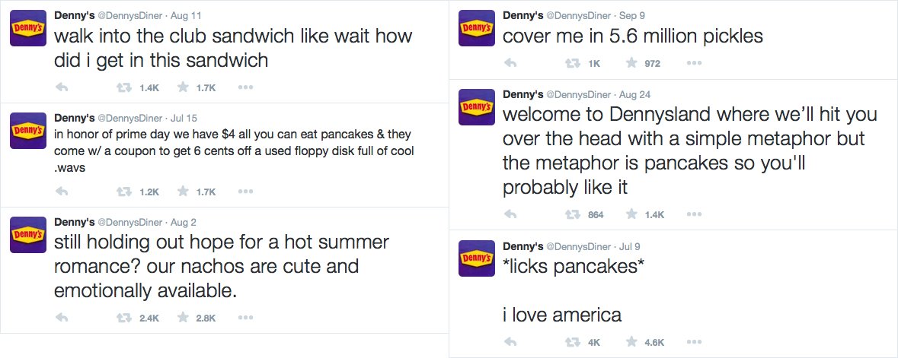Open more options on nachos tweet
The width and height of the screenshot is (898, 358).
pos(244,318)
